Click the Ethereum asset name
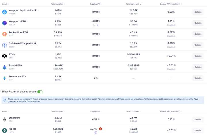This screenshot has height=136, width=207. point(14,118)
